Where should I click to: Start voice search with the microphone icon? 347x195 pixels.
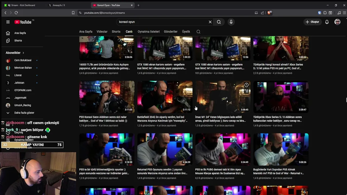231,22
